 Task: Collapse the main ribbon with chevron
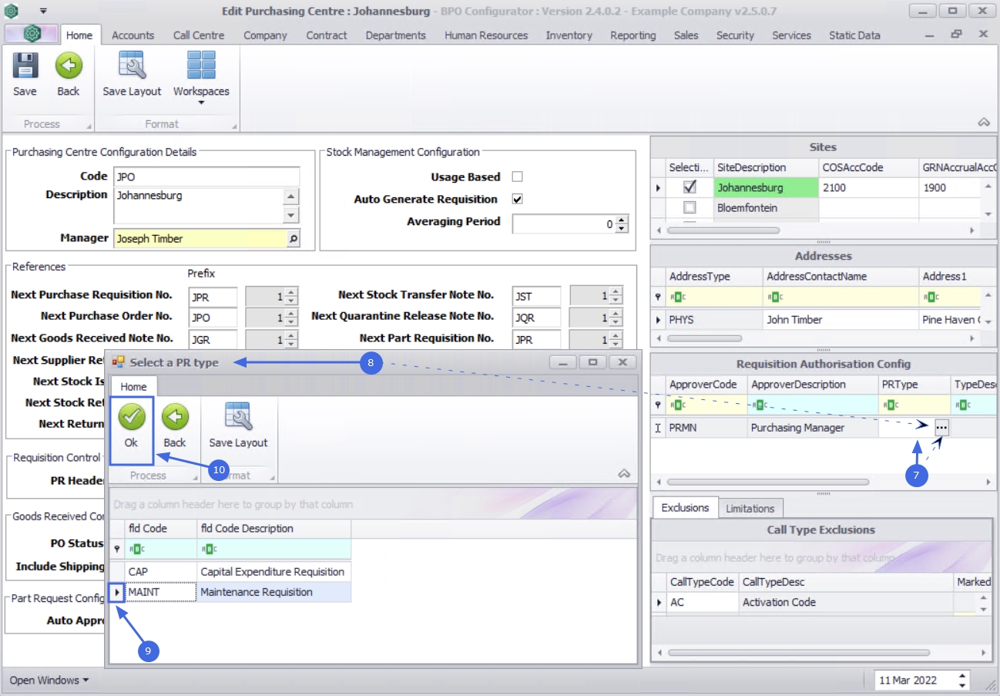[983, 123]
